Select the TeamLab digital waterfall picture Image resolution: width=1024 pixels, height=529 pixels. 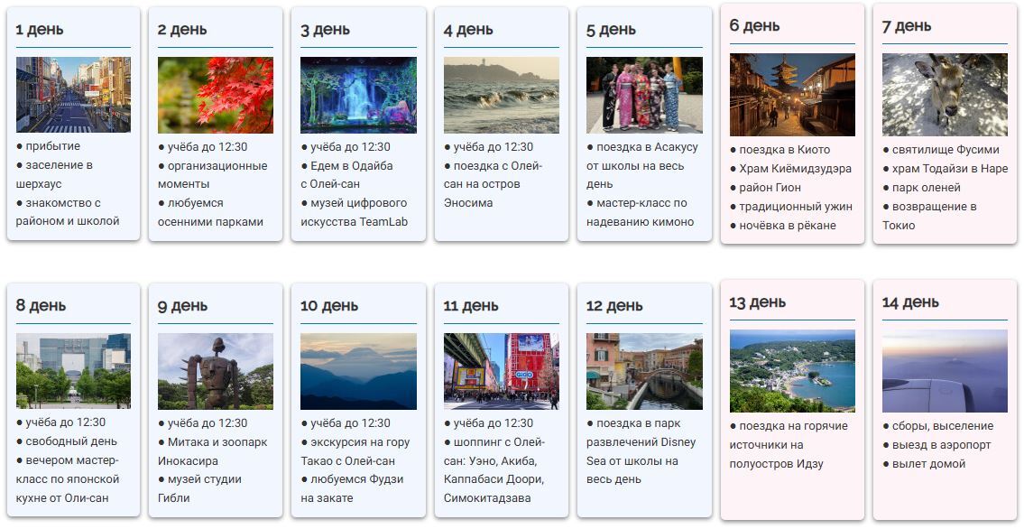[x=358, y=96]
